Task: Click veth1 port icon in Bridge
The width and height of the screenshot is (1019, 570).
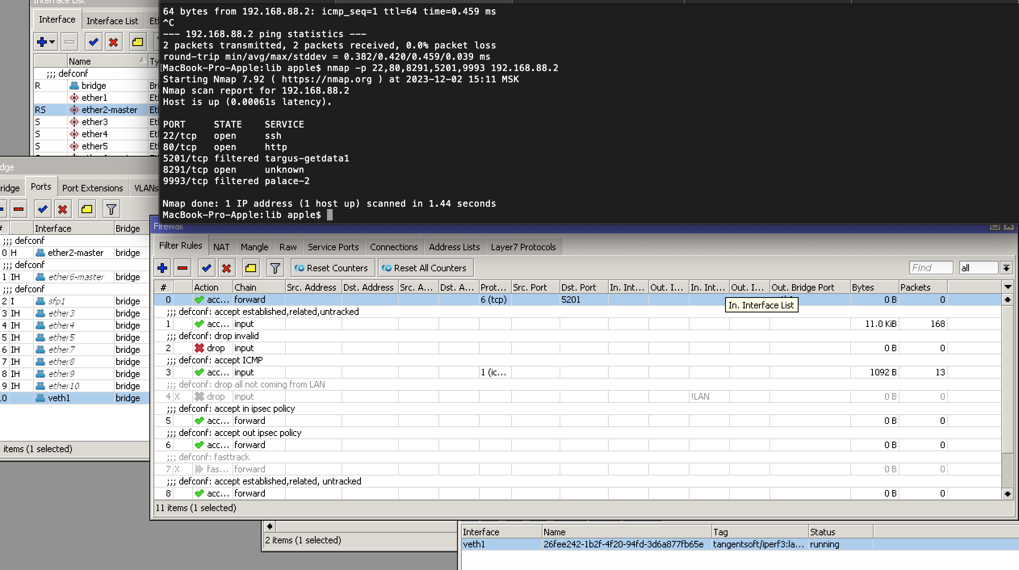Action: click(x=40, y=398)
